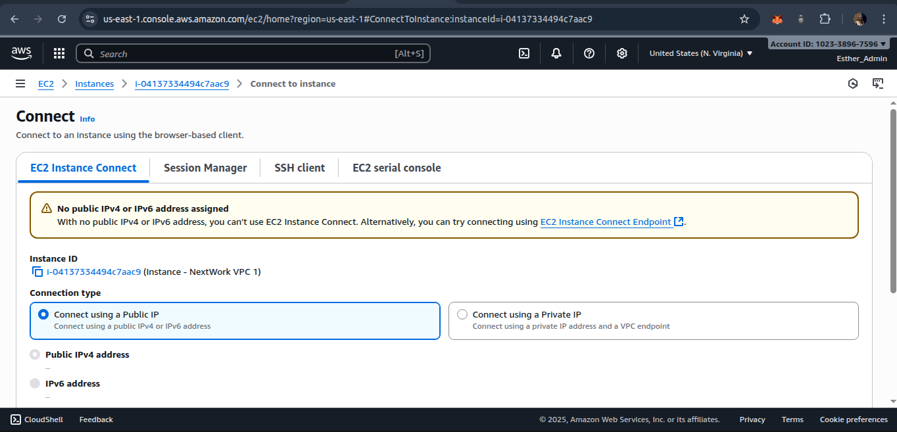This screenshot has width=897, height=432.
Task: Open the screen panel icon beside the hexagon icon
Action: click(x=878, y=84)
